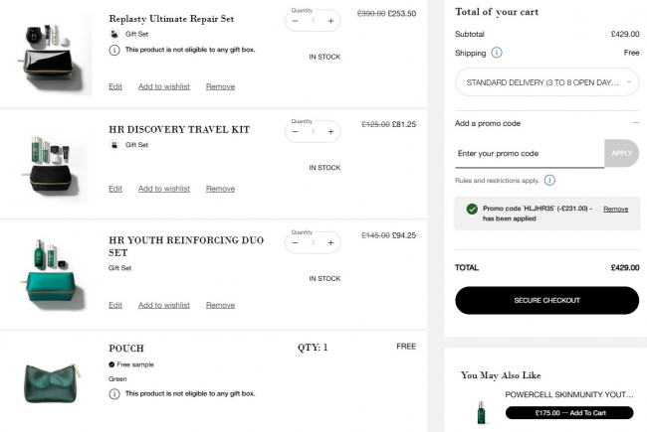The width and height of the screenshot is (647, 432).
Task: Click the Secure Checkout button
Action: 546,301
